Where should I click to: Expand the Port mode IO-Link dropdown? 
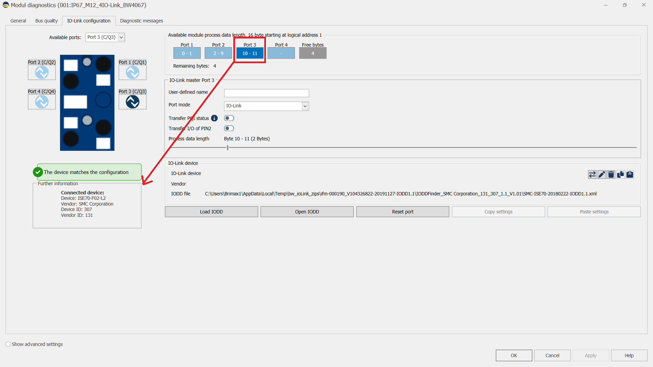tap(305, 106)
